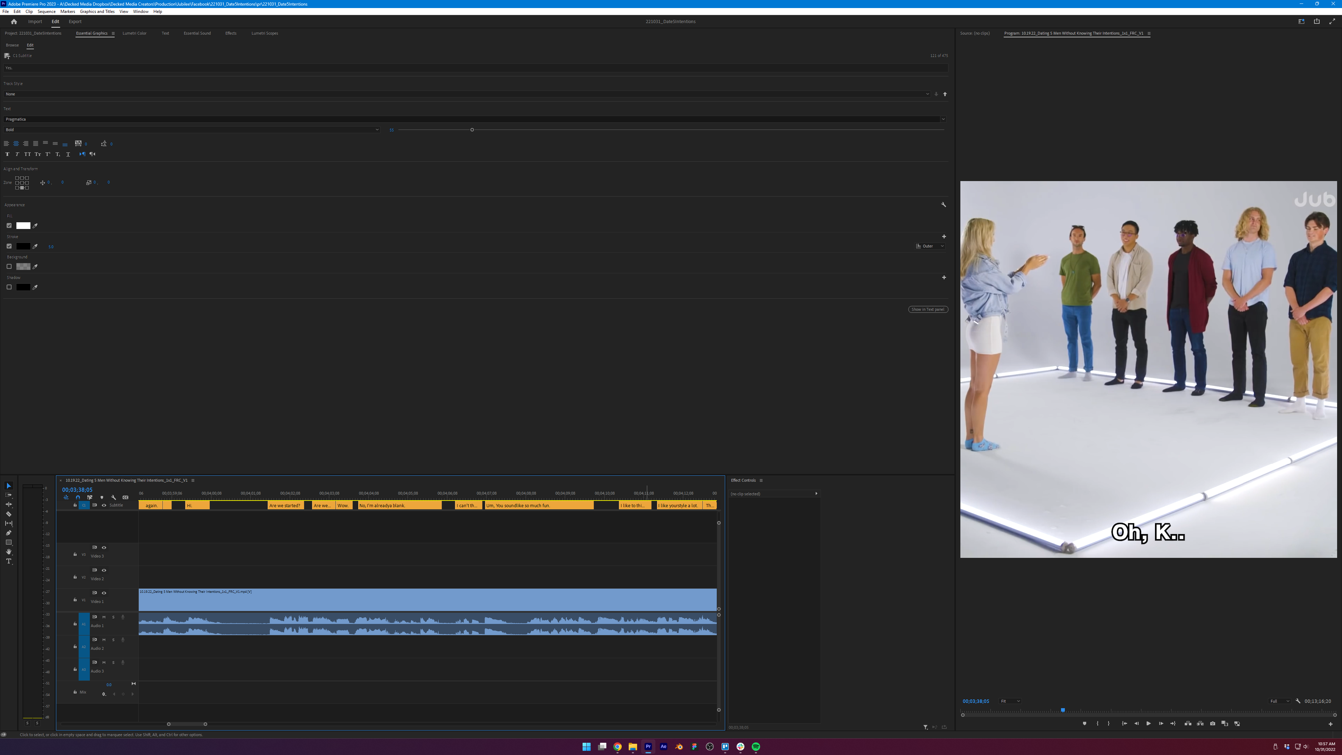
Task: Open the Full playback resolution dropdown
Action: click(1279, 701)
